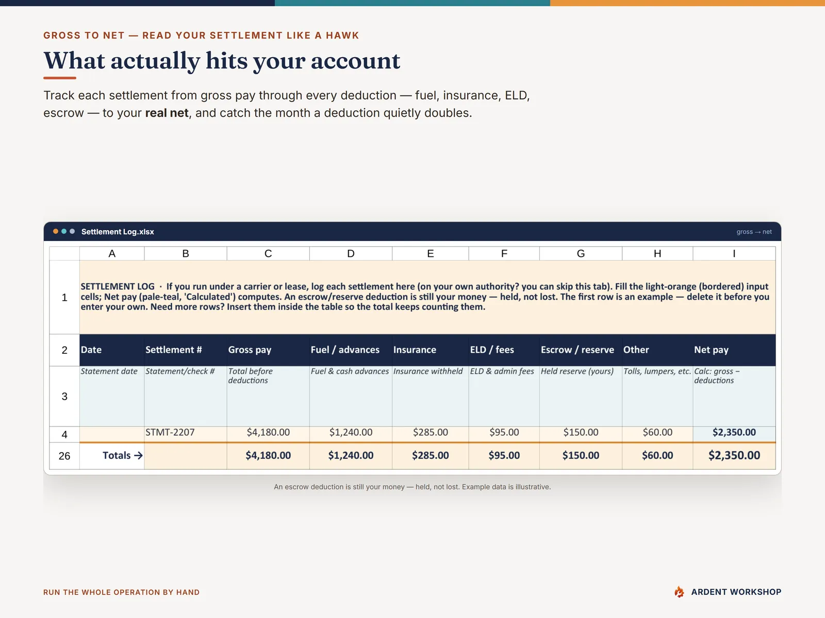This screenshot has height=618, width=825.
Task: Click totals row ELD $95.00
Action: click(504, 456)
